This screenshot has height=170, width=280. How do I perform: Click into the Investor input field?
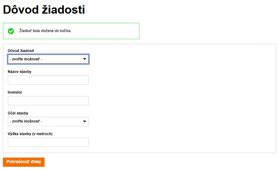click(x=48, y=101)
